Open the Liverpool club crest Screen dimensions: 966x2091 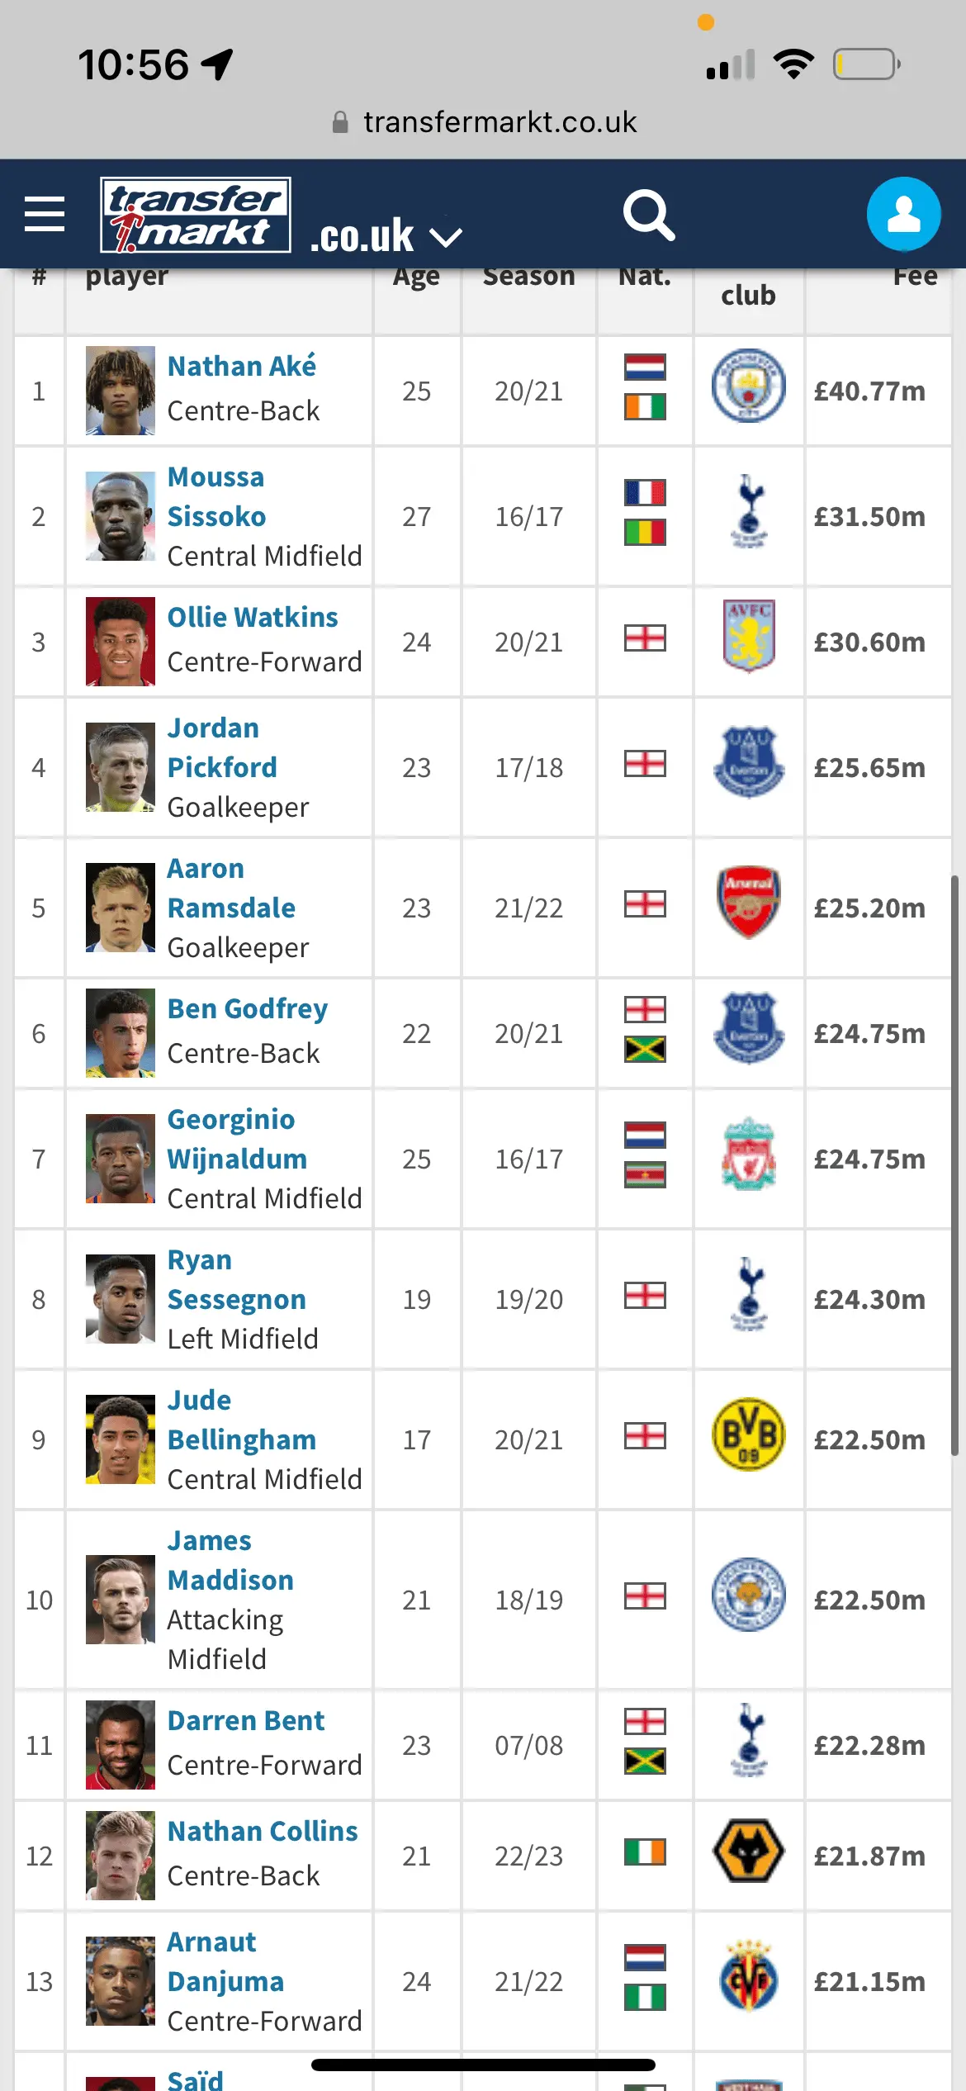(x=748, y=1154)
